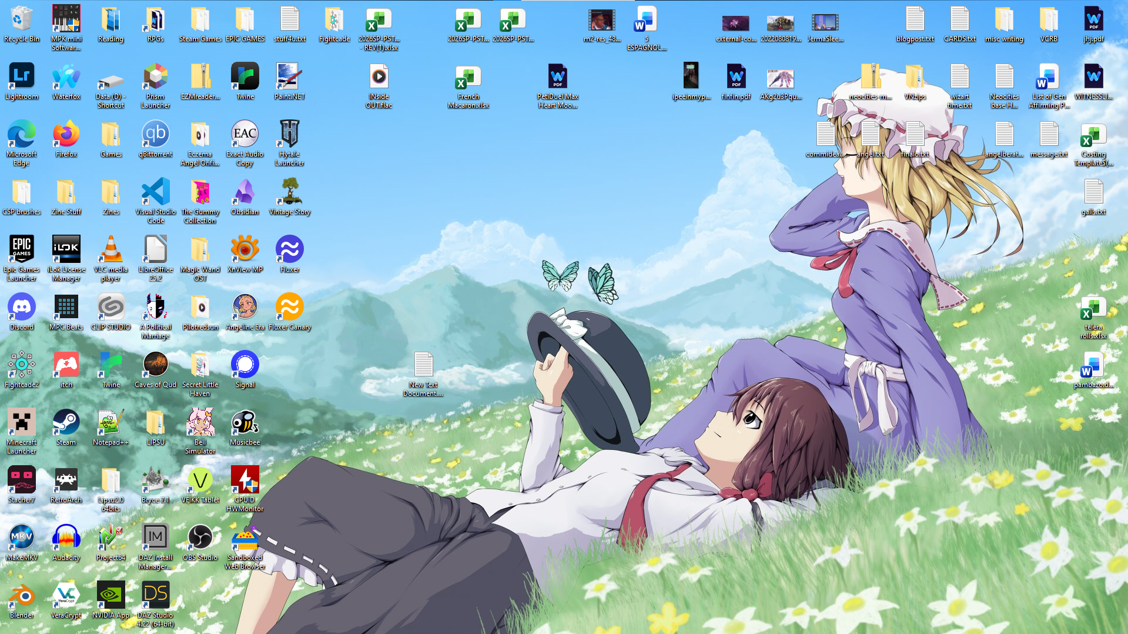1128x634 pixels.
Task: Open RetroArch emulator
Action: [x=66, y=486]
